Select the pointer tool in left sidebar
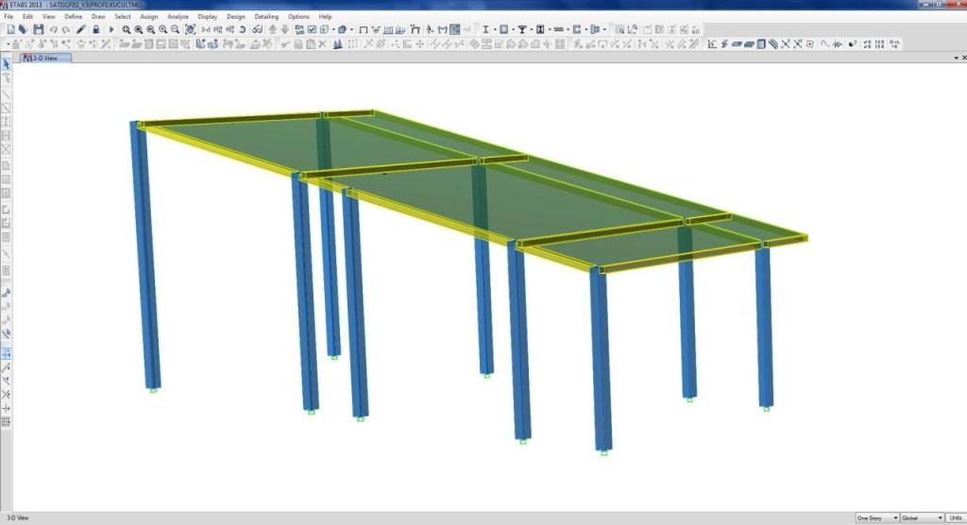Image resolution: width=967 pixels, height=525 pixels. click(x=7, y=63)
